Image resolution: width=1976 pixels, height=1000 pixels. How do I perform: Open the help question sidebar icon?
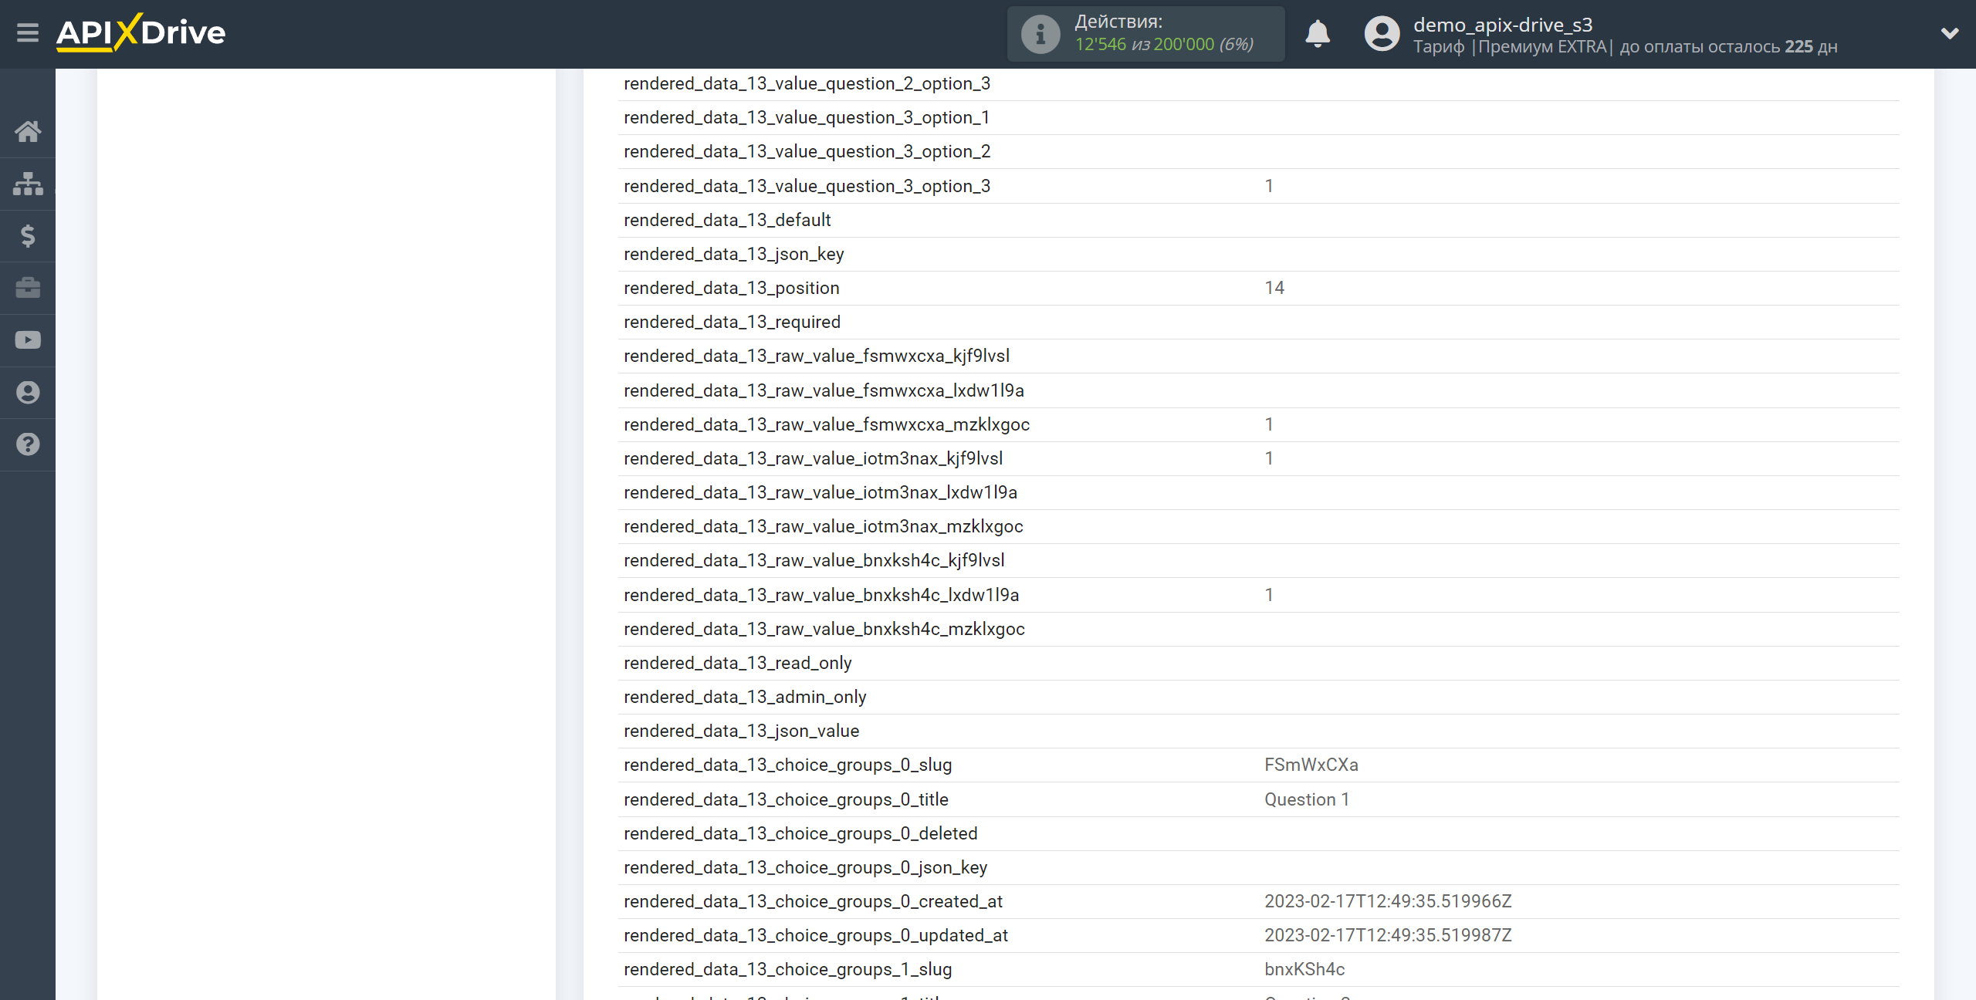tap(28, 444)
